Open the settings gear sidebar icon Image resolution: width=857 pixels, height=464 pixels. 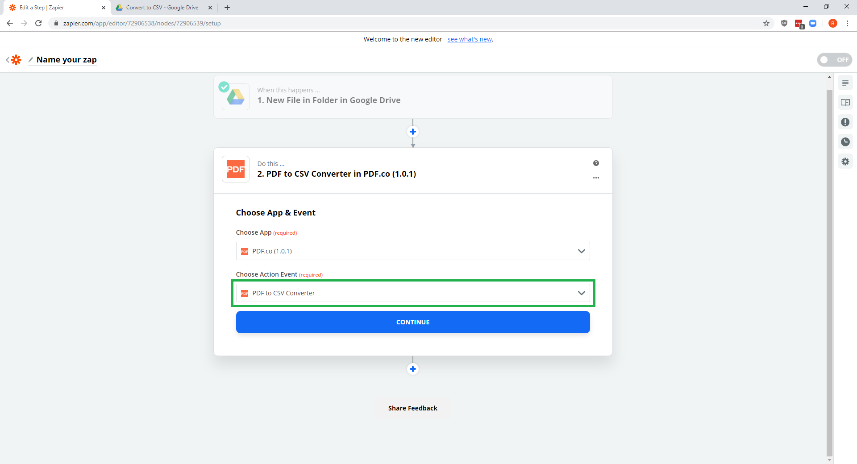845,162
